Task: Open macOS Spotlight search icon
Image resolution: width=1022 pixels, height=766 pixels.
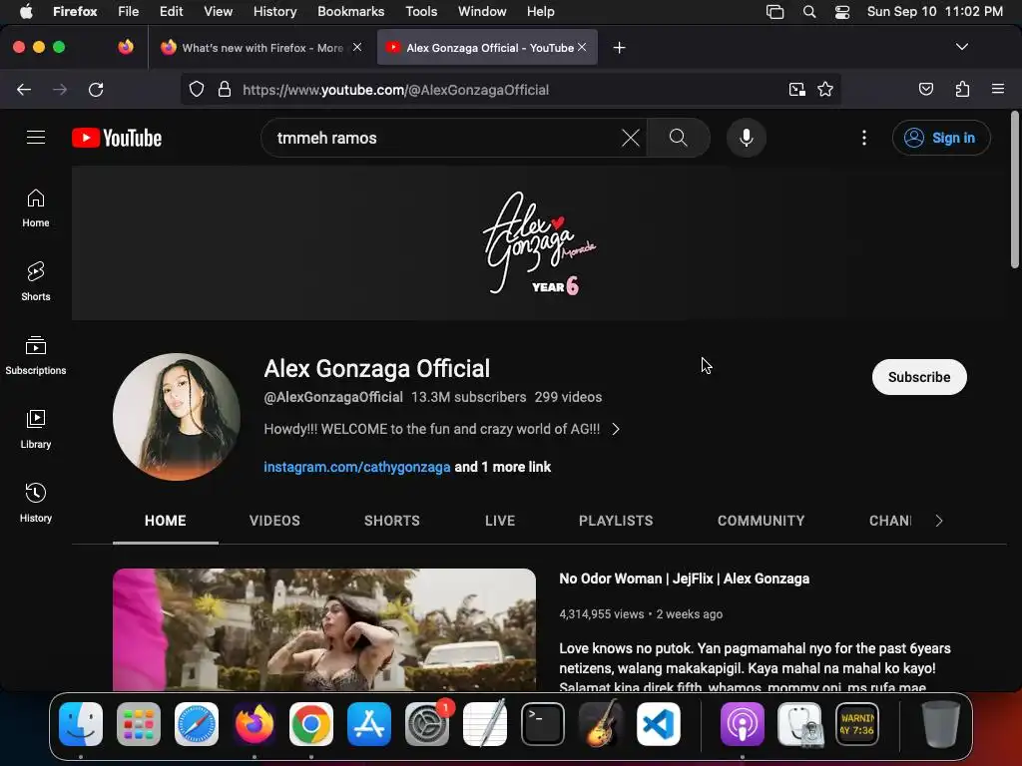Action: [x=808, y=12]
